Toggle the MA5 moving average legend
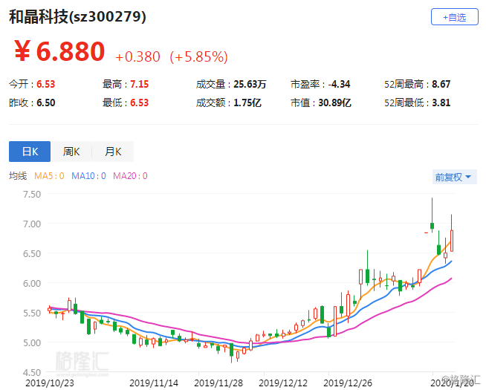This screenshot has height=390, width=486. (x=49, y=176)
